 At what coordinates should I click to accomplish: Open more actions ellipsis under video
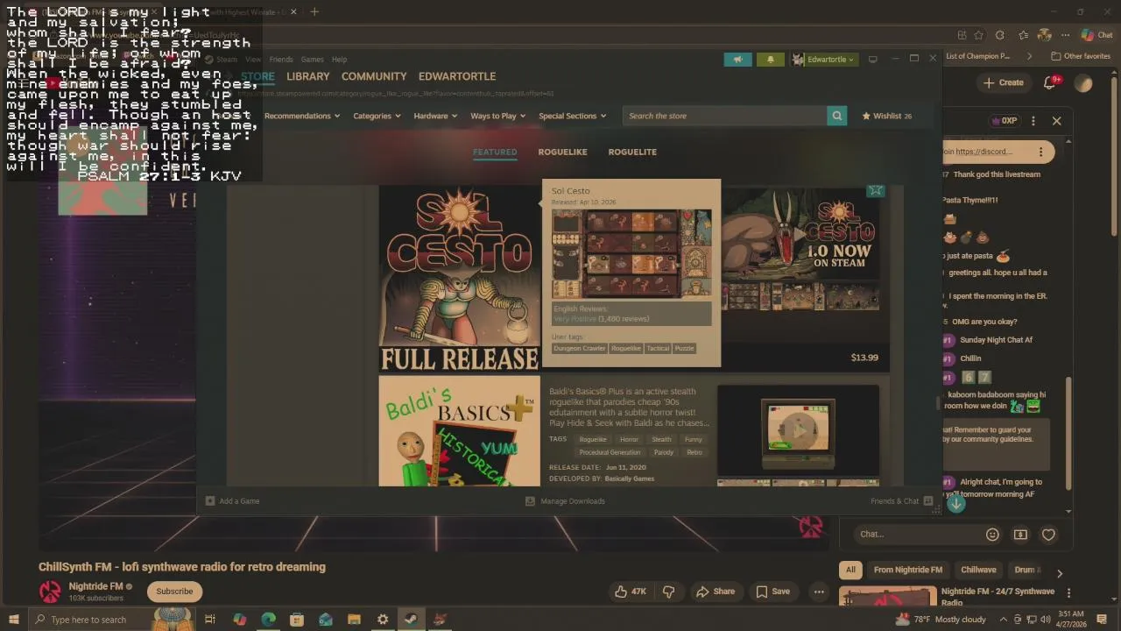click(x=819, y=592)
